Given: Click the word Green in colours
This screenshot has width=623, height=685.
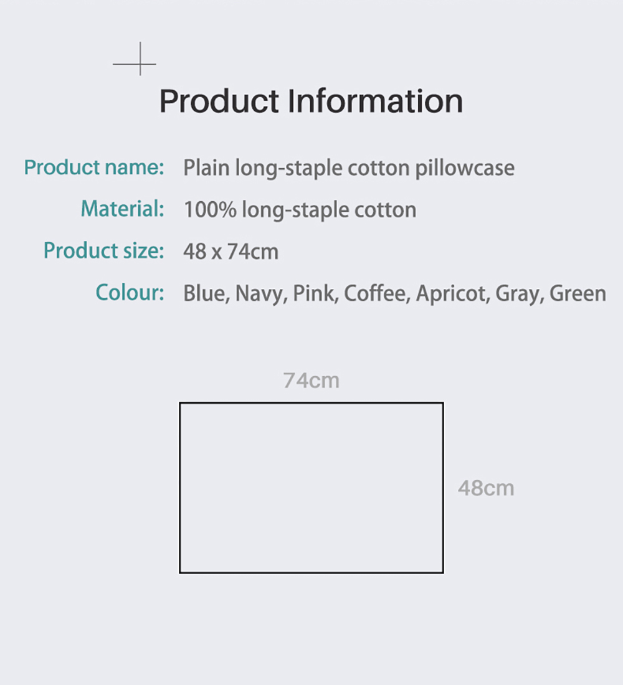Looking at the screenshot, I should [x=578, y=293].
